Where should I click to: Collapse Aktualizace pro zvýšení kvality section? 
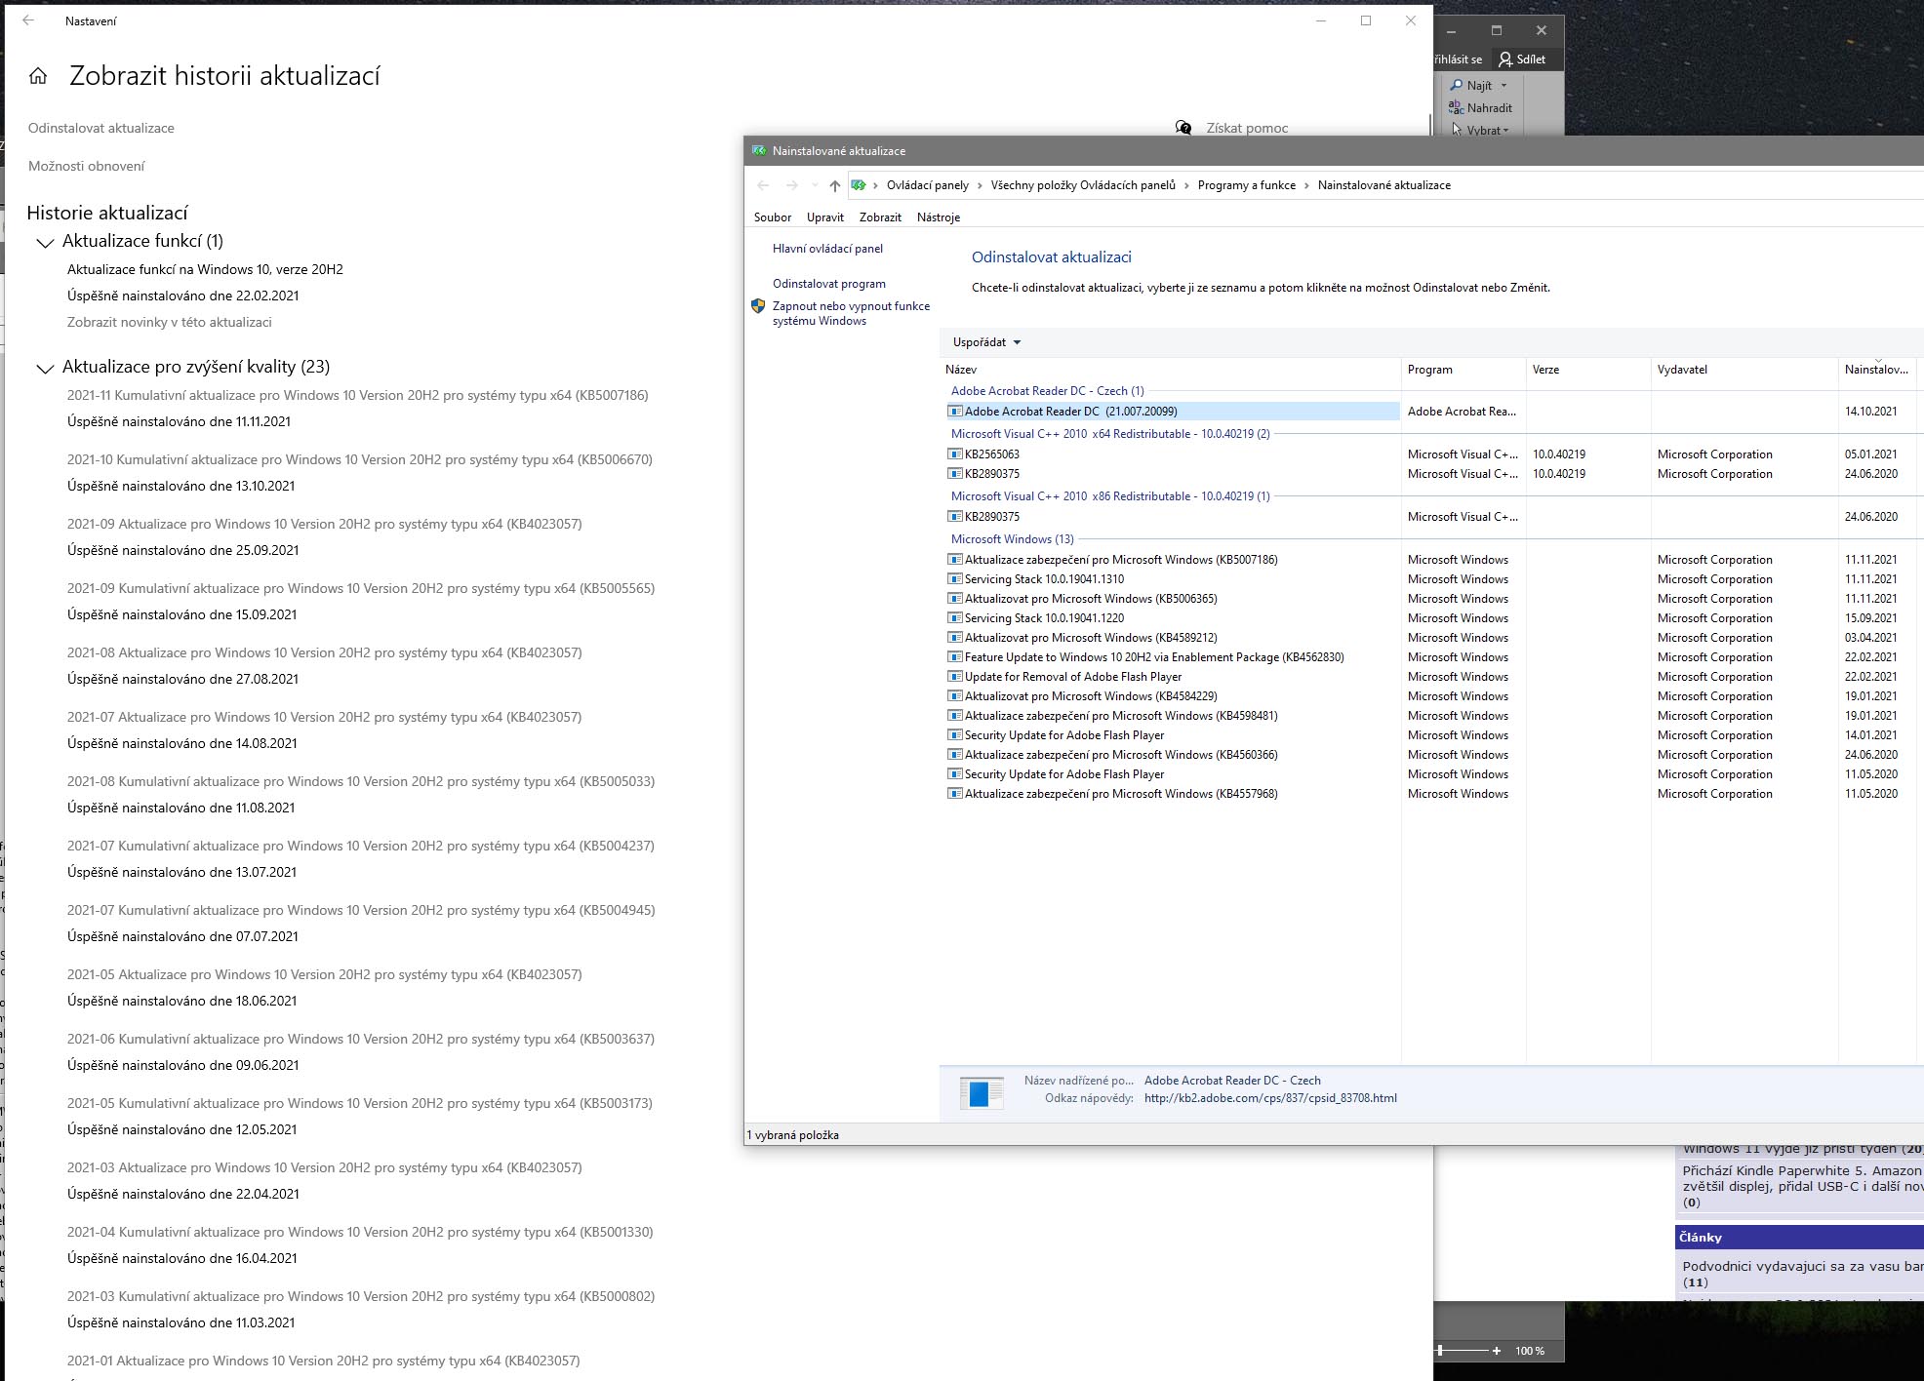pos(45,368)
